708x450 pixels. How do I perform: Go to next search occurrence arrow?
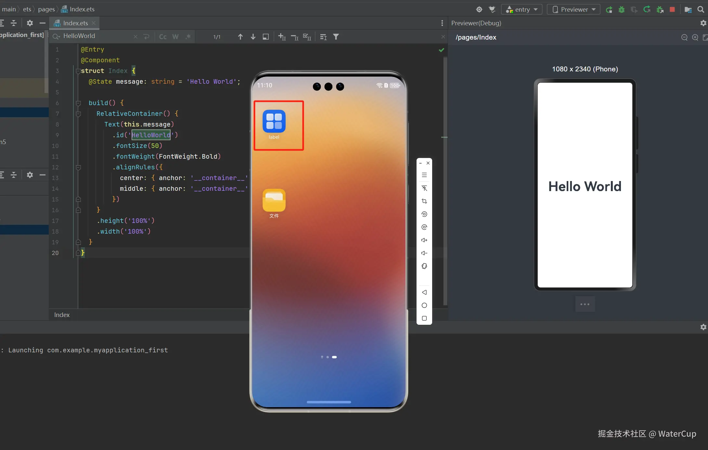pyautogui.click(x=253, y=37)
